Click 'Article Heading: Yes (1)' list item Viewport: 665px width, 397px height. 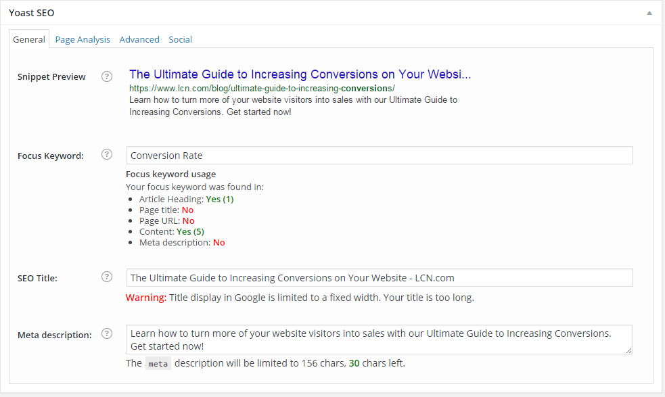pos(186,199)
